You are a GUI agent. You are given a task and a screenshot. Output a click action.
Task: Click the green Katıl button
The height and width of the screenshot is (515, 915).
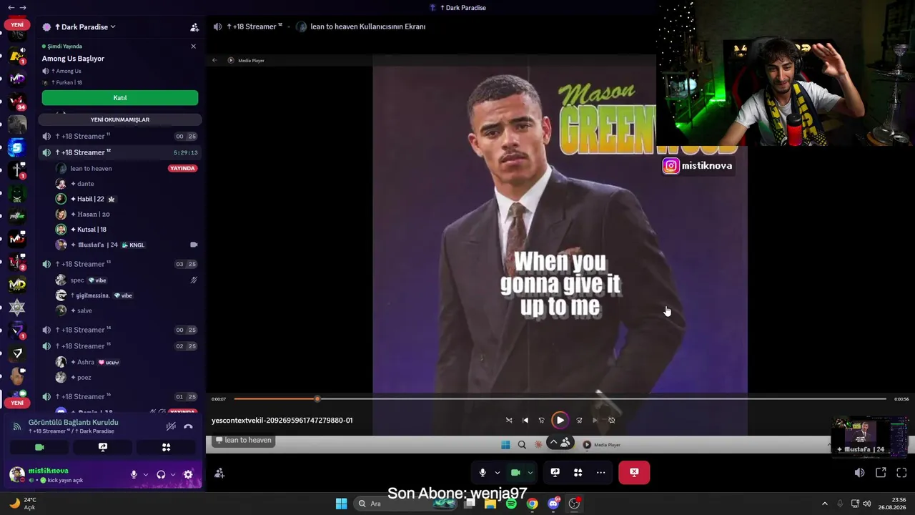tap(120, 98)
